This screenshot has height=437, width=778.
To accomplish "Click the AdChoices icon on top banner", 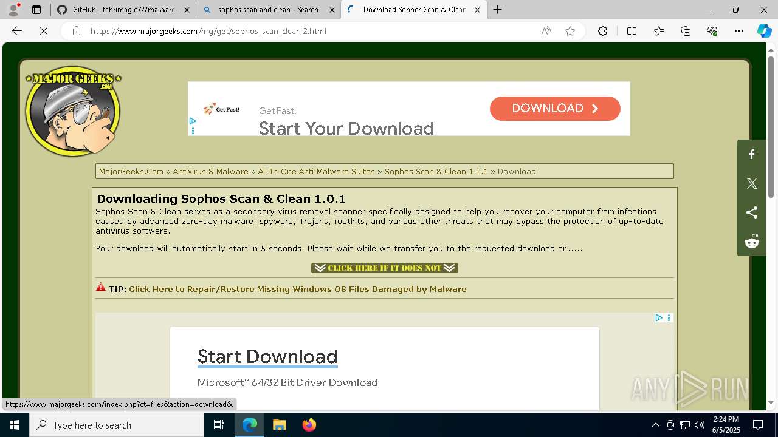I will pyautogui.click(x=193, y=121).
